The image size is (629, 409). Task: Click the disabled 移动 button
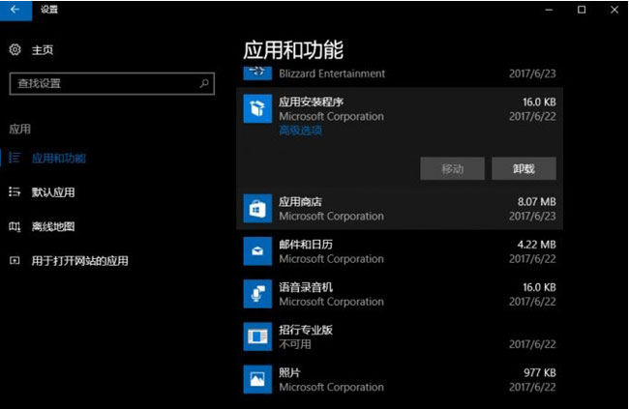tap(452, 168)
